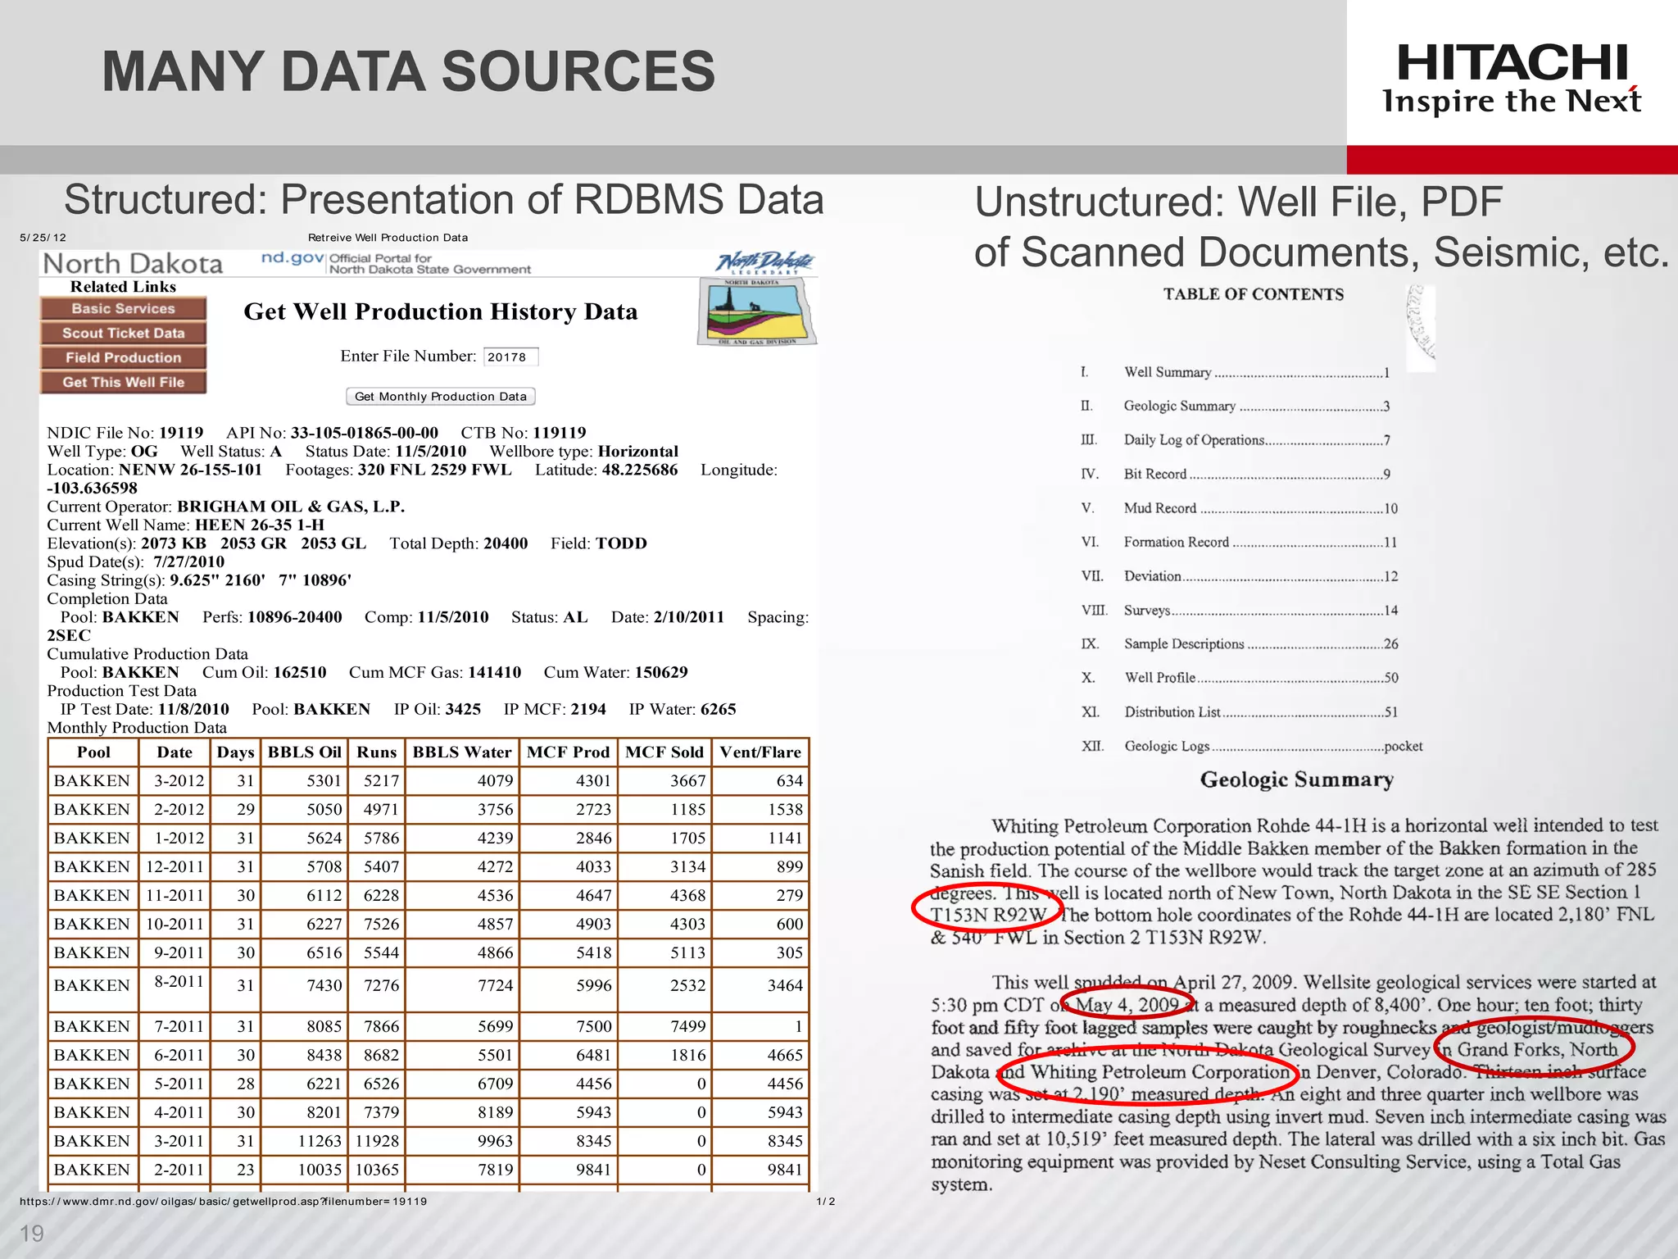
Task: Click Latitude value 48.225686
Action: click(640, 470)
